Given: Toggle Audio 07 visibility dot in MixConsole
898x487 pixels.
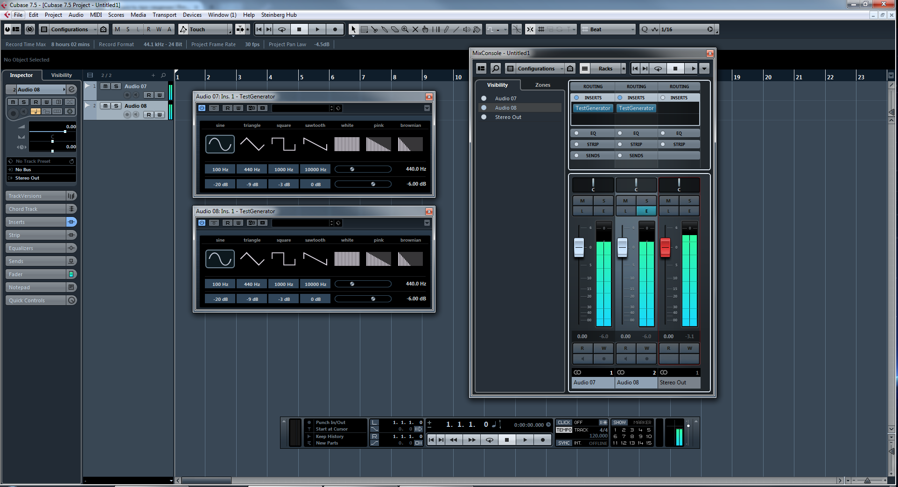Looking at the screenshot, I should 484,98.
